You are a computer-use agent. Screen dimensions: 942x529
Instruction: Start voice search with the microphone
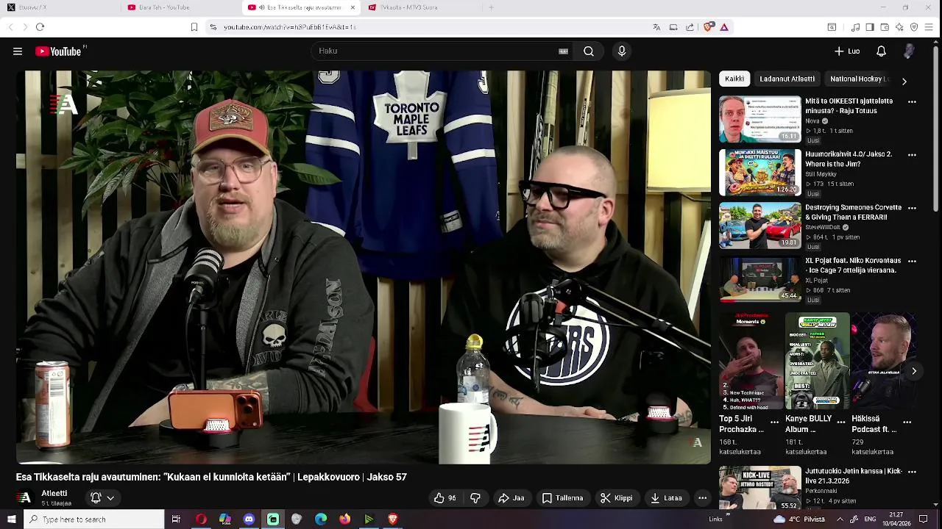622,51
